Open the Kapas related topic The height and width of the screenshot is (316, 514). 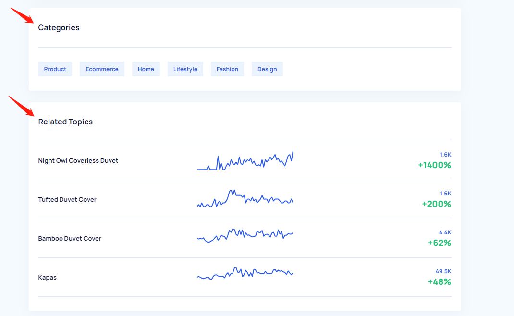(47, 278)
